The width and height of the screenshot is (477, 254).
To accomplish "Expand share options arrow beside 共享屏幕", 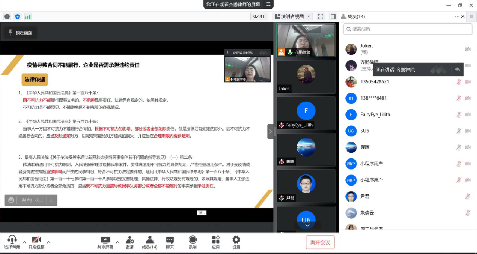I will click(x=117, y=242).
